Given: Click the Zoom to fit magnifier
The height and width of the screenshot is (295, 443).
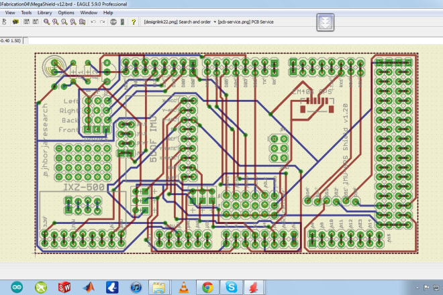Looking at the screenshot, I should click(46, 21).
